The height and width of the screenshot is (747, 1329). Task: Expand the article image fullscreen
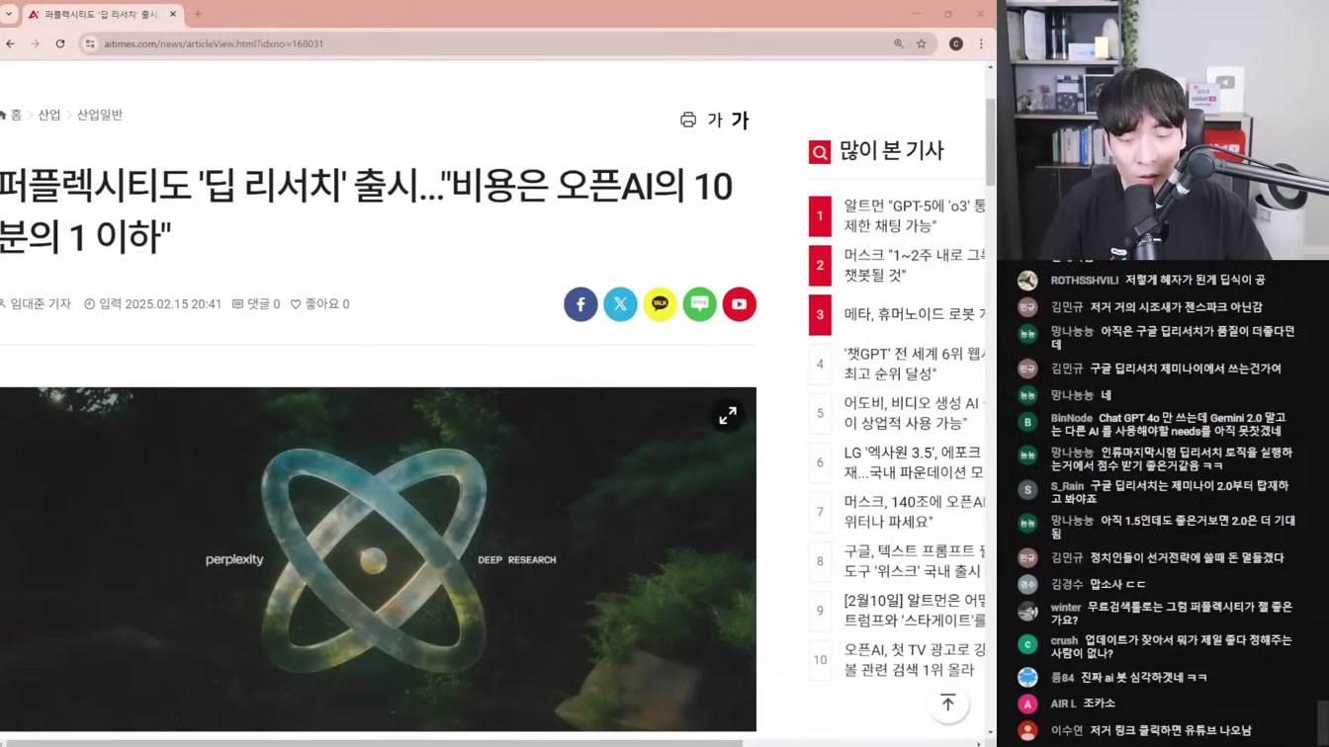(728, 415)
